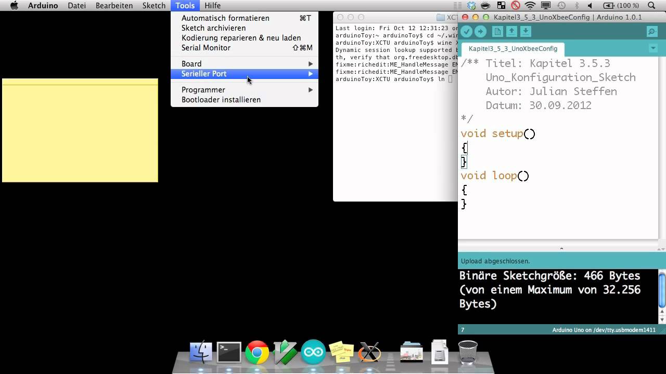Click 'Arduino Uno on /dev/tty.usbmodem1411' status text

pyautogui.click(x=604, y=330)
